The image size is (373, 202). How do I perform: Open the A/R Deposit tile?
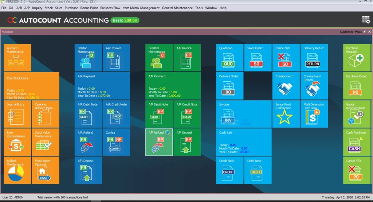pyautogui.click(x=88, y=170)
